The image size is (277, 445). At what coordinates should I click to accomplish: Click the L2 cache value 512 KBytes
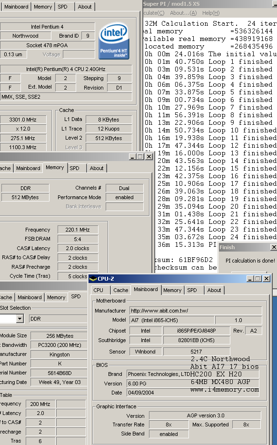click(109, 138)
